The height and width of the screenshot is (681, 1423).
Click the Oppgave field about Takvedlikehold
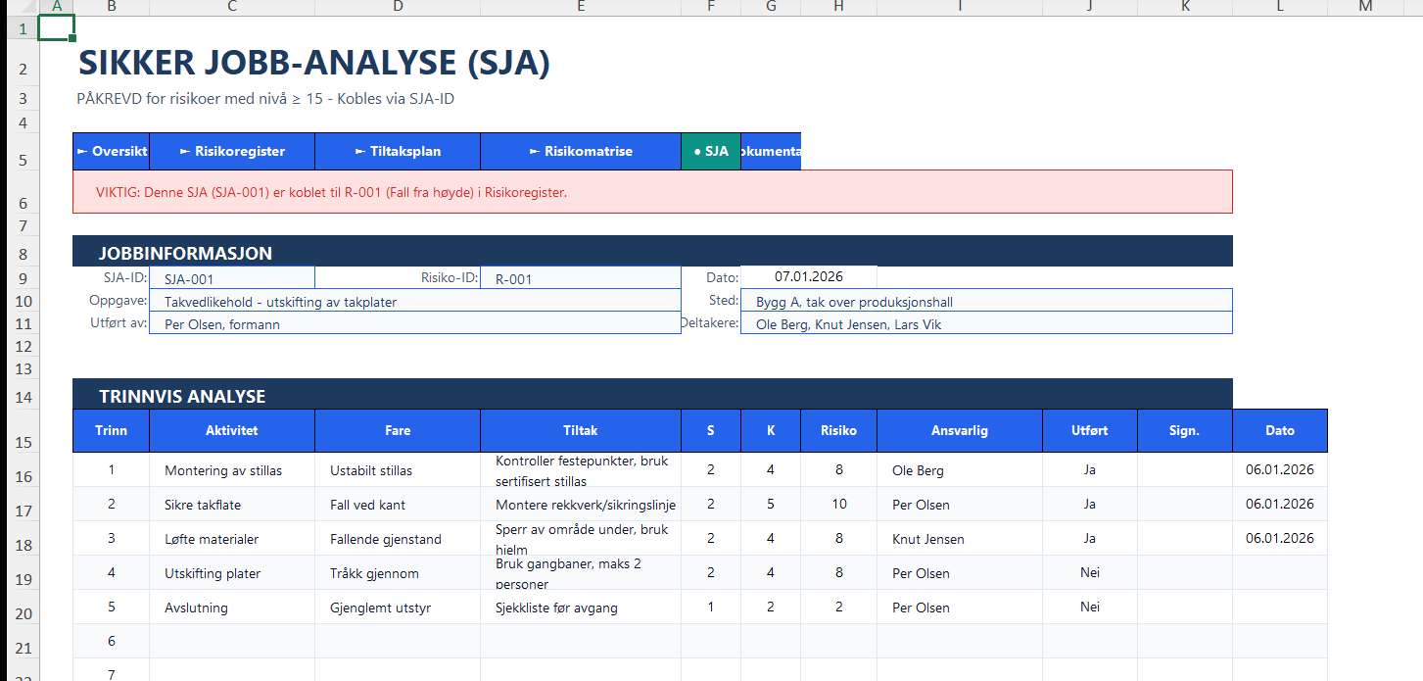pyautogui.click(x=414, y=302)
